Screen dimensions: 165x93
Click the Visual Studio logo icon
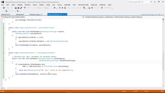[x=3, y=2]
